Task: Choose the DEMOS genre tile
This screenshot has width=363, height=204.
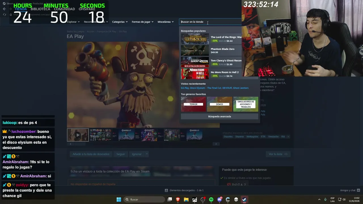Action: tap(220, 104)
